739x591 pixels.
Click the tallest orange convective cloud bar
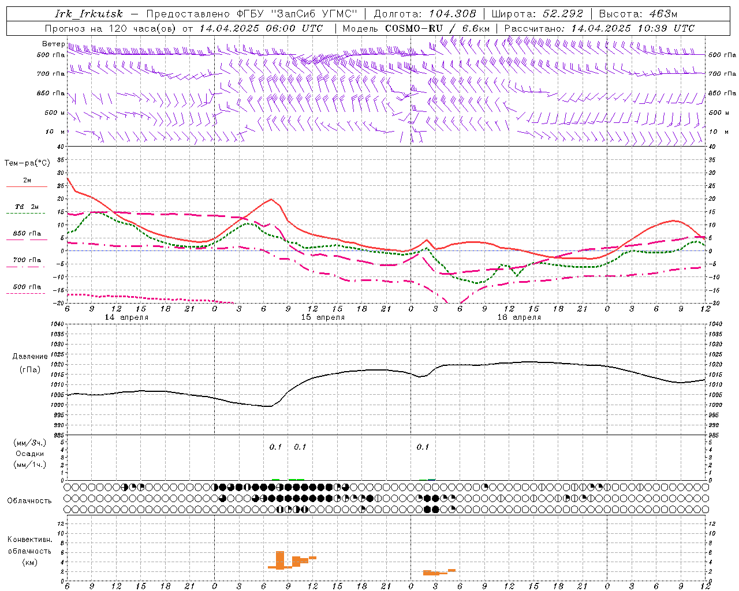pyautogui.click(x=280, y=560)
